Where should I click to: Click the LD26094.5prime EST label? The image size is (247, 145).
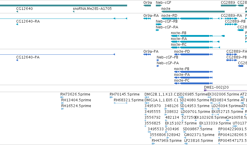[226, 106]
